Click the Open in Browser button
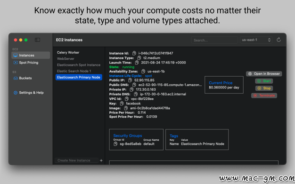This screenshot has width=295, height=184. 264,74
